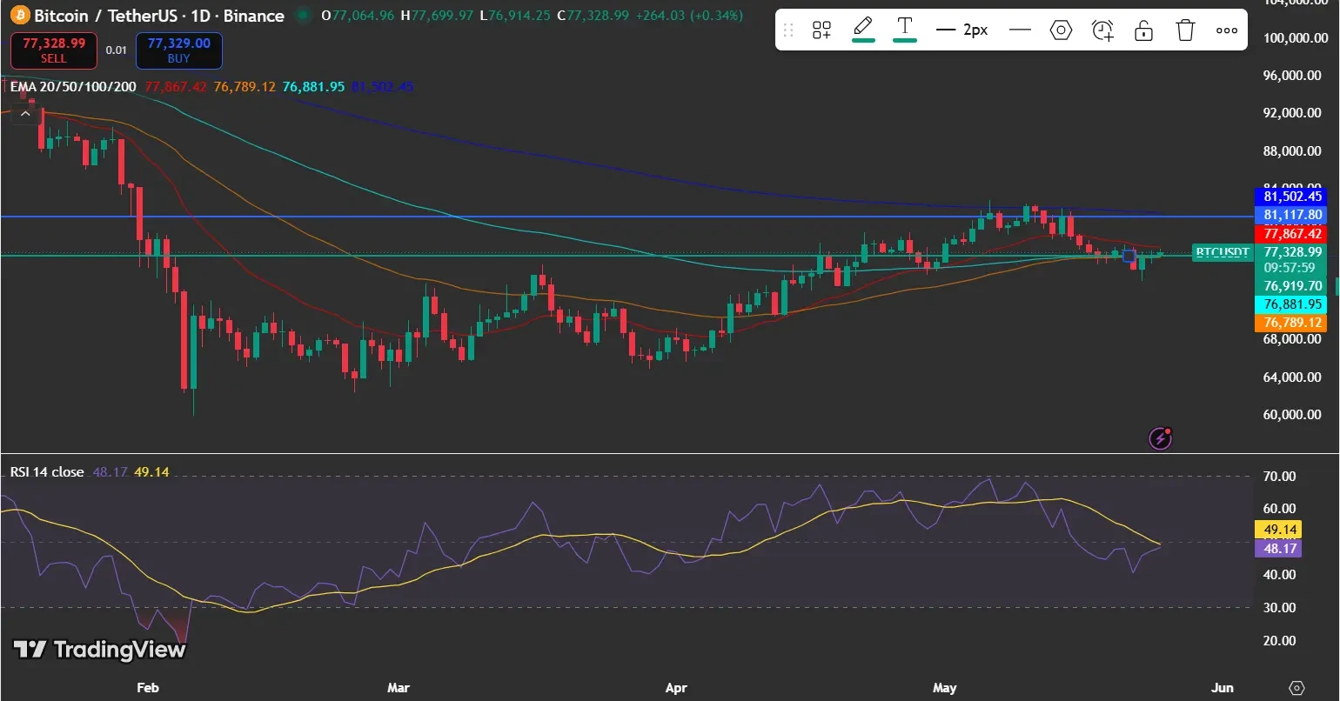Open the templates grid-plus icon
The height and width of the screenshot is (701, 1340).
821,30
